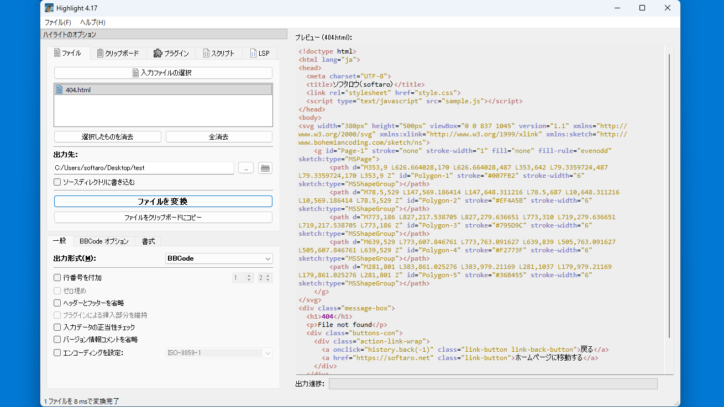Click the 入力ファイルの選択 button

(x=163, y=73)
